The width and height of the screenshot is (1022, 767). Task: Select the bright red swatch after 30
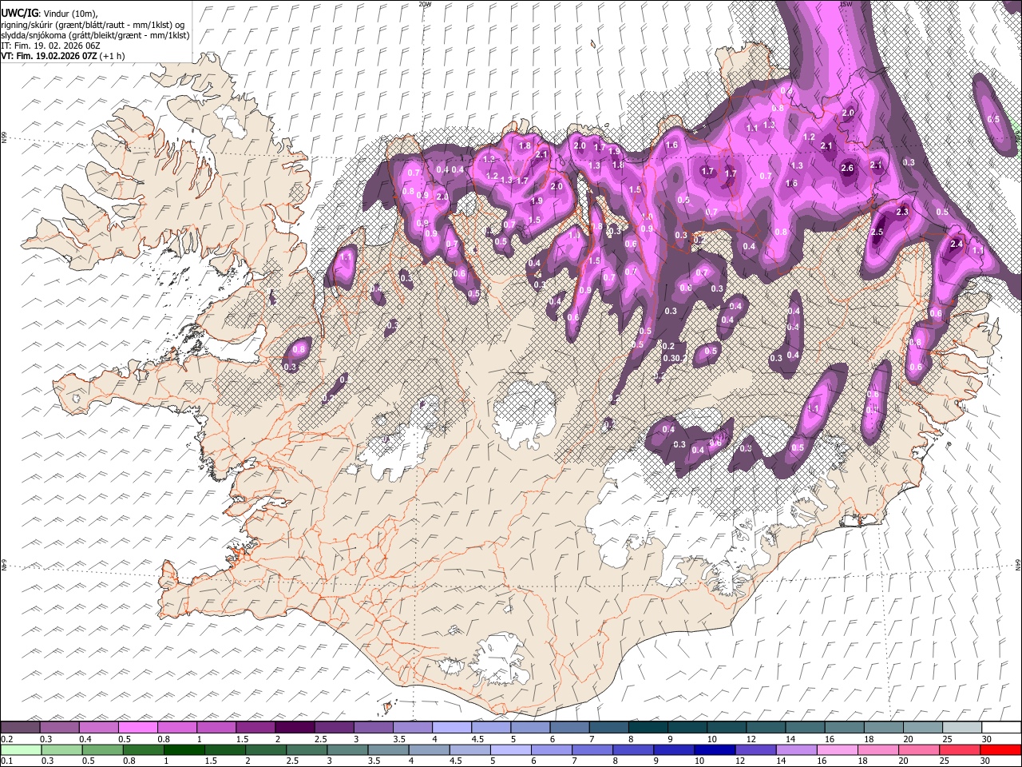[1001, 749]
